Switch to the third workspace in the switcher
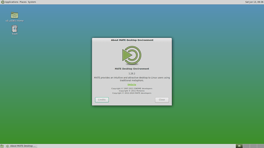The image size is (264, 148). tap(253, 146)
